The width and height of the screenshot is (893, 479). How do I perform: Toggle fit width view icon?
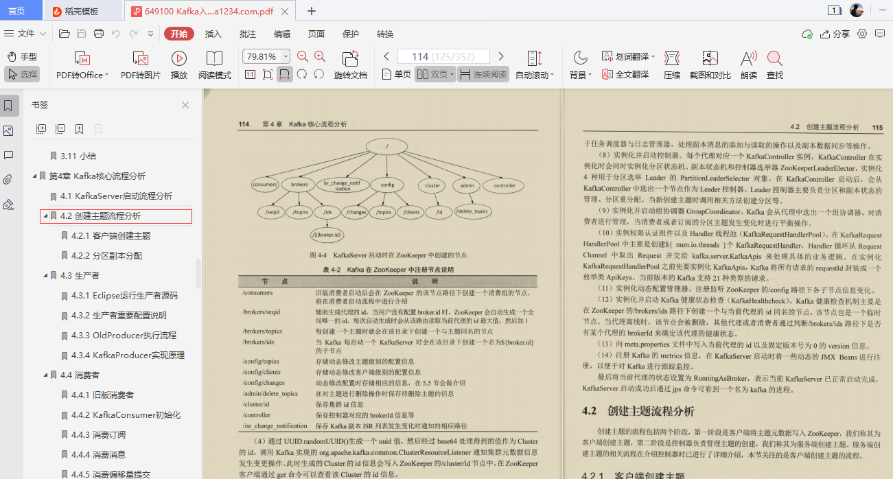pos(284,74)
